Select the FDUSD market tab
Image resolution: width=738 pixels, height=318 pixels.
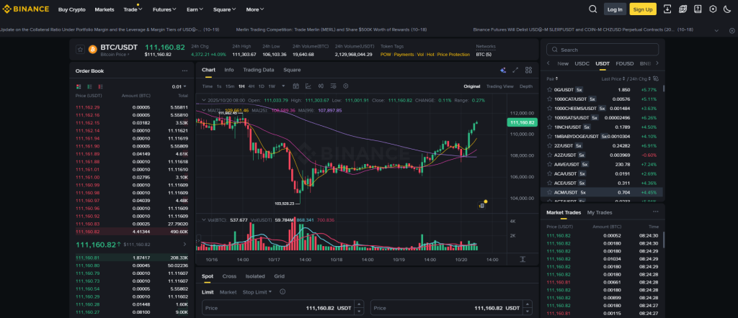(625, 63)
